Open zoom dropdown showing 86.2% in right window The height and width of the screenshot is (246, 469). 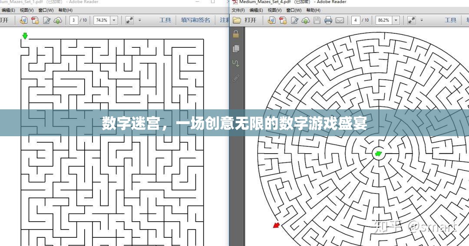[x=396, y=20]
